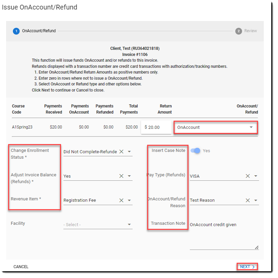Screen dimensions: 278x278
Task: Click the NEXT button to continue
Action: tap(246, 267)
